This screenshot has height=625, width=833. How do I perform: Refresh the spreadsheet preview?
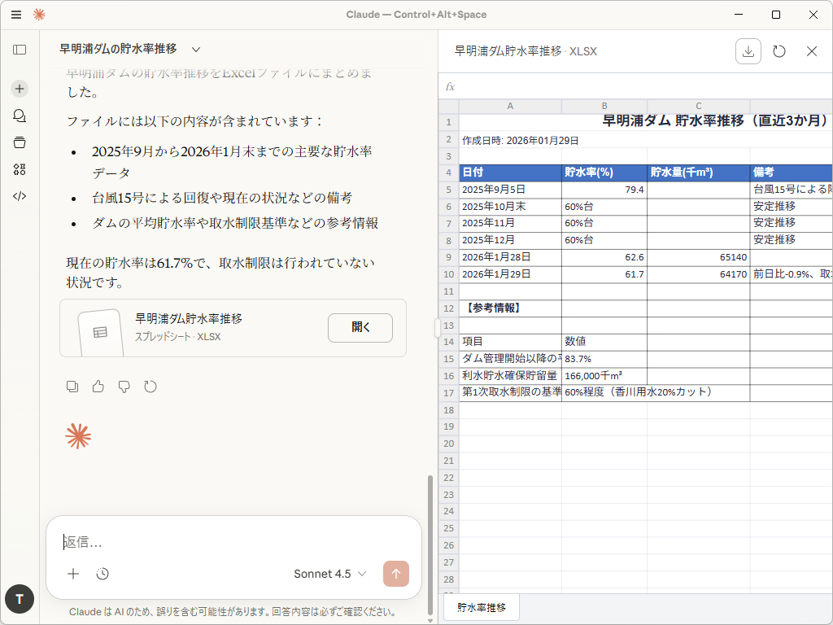pyautogui.click(x=778, y=50)
